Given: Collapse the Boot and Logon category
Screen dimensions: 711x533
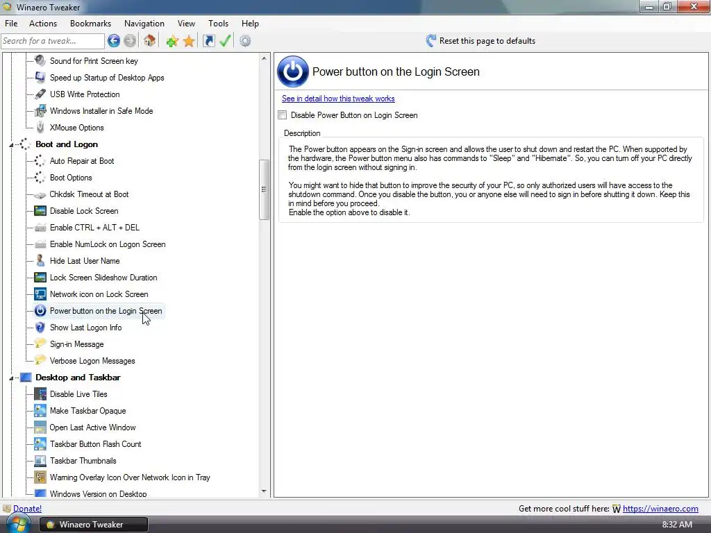Looking at the screenshot, I should point(11,145).
